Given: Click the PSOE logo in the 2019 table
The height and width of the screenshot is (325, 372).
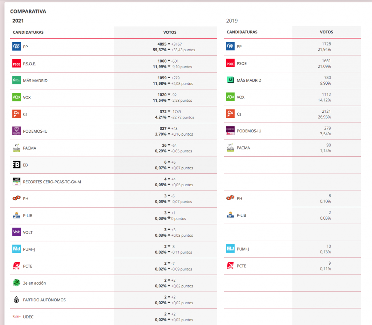Looking at the screenshot, I should [x=230, y=63].
